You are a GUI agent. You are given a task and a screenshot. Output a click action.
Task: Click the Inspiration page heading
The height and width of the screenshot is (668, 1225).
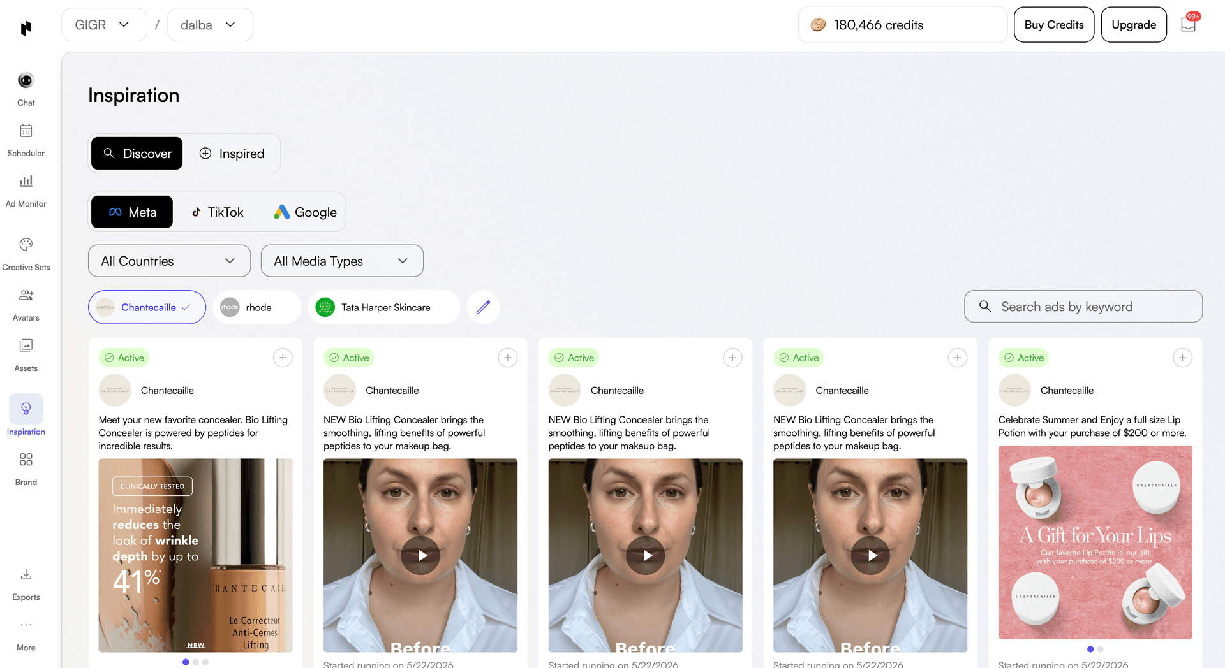coord(134,96)
